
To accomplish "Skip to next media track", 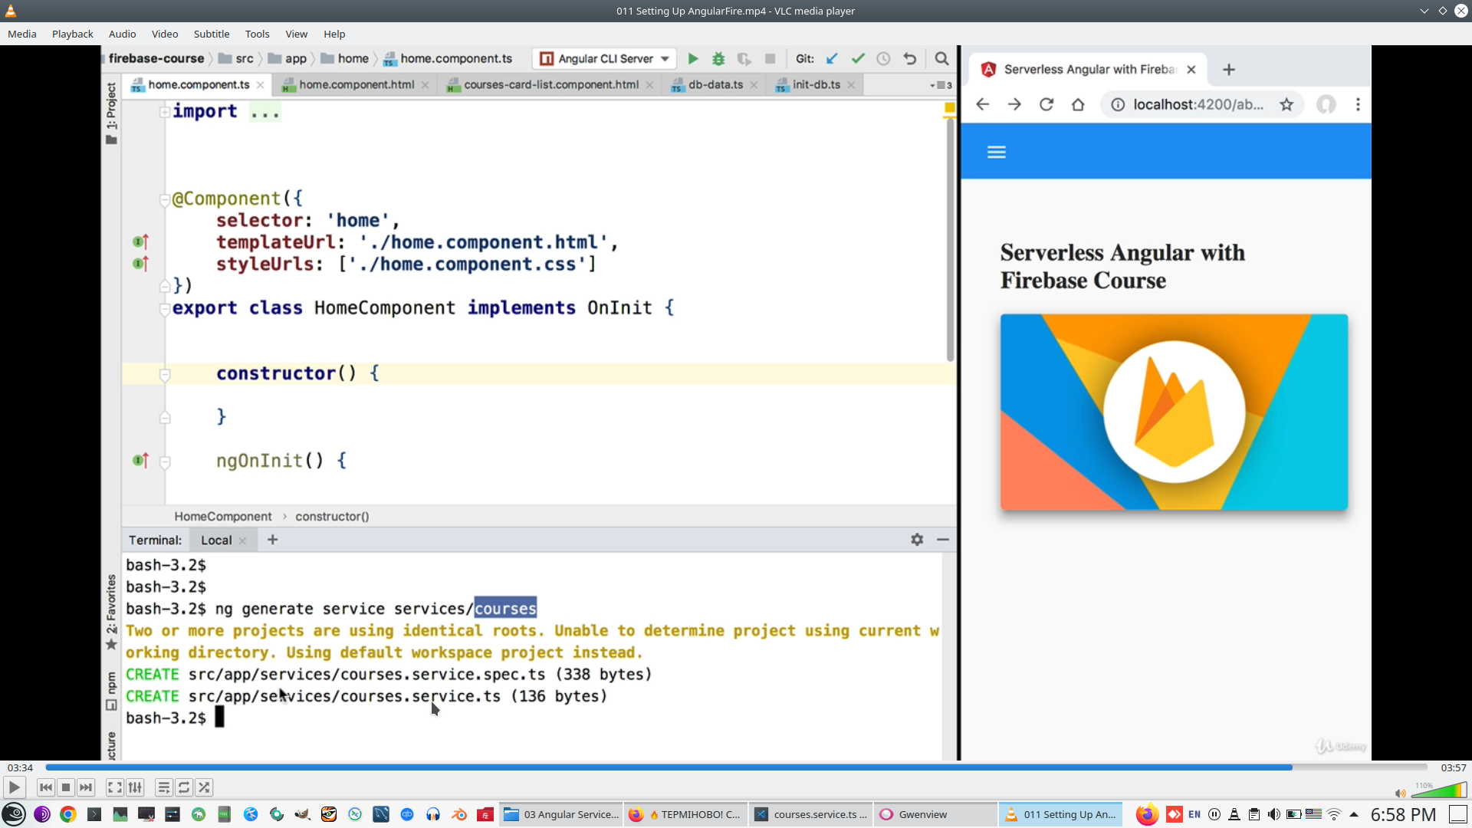I will coord(86,787).
